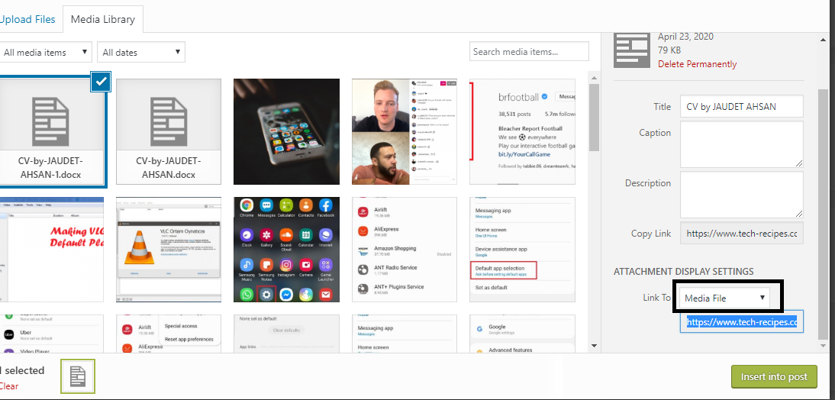Open the All media items dropdown

[46, 52]
